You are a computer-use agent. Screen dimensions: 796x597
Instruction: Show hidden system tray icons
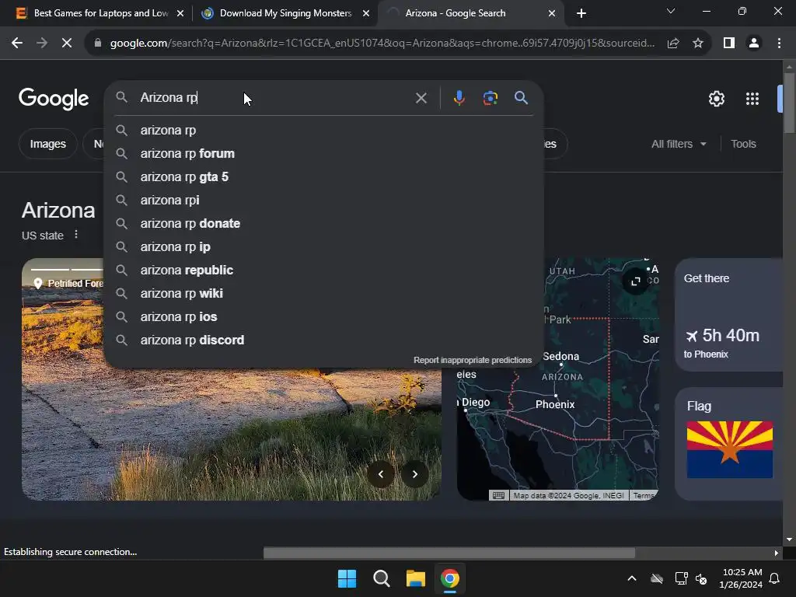tap(632, 578)
